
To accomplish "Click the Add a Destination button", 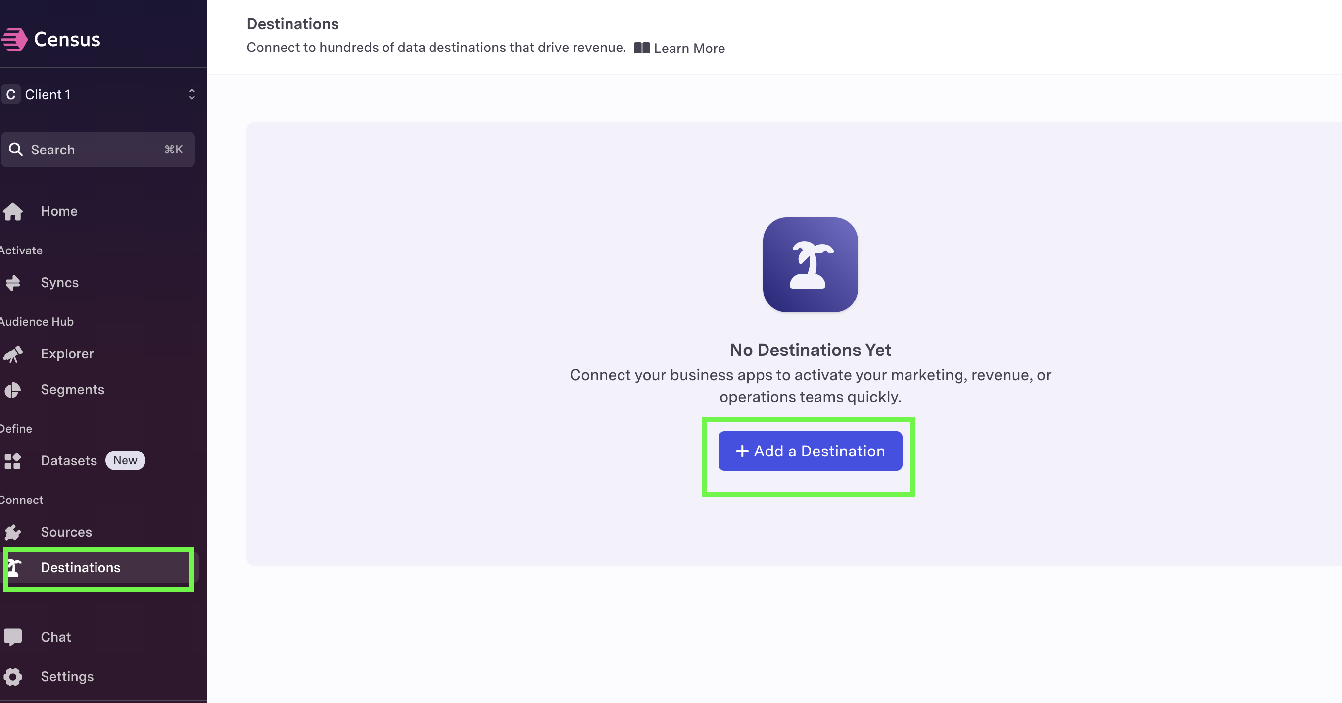I will [810, 452].
